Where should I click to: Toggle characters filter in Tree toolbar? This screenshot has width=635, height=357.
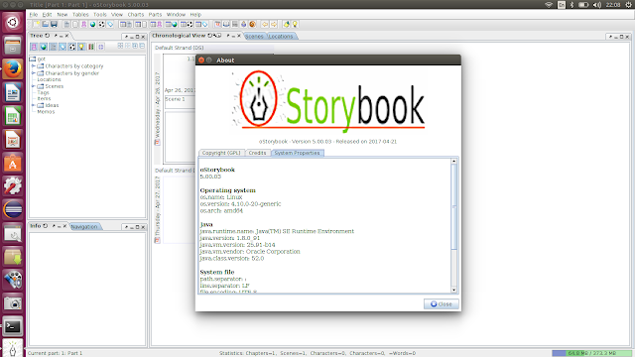[34, 47]
